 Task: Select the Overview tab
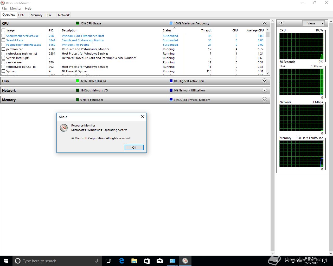[9, 15]
